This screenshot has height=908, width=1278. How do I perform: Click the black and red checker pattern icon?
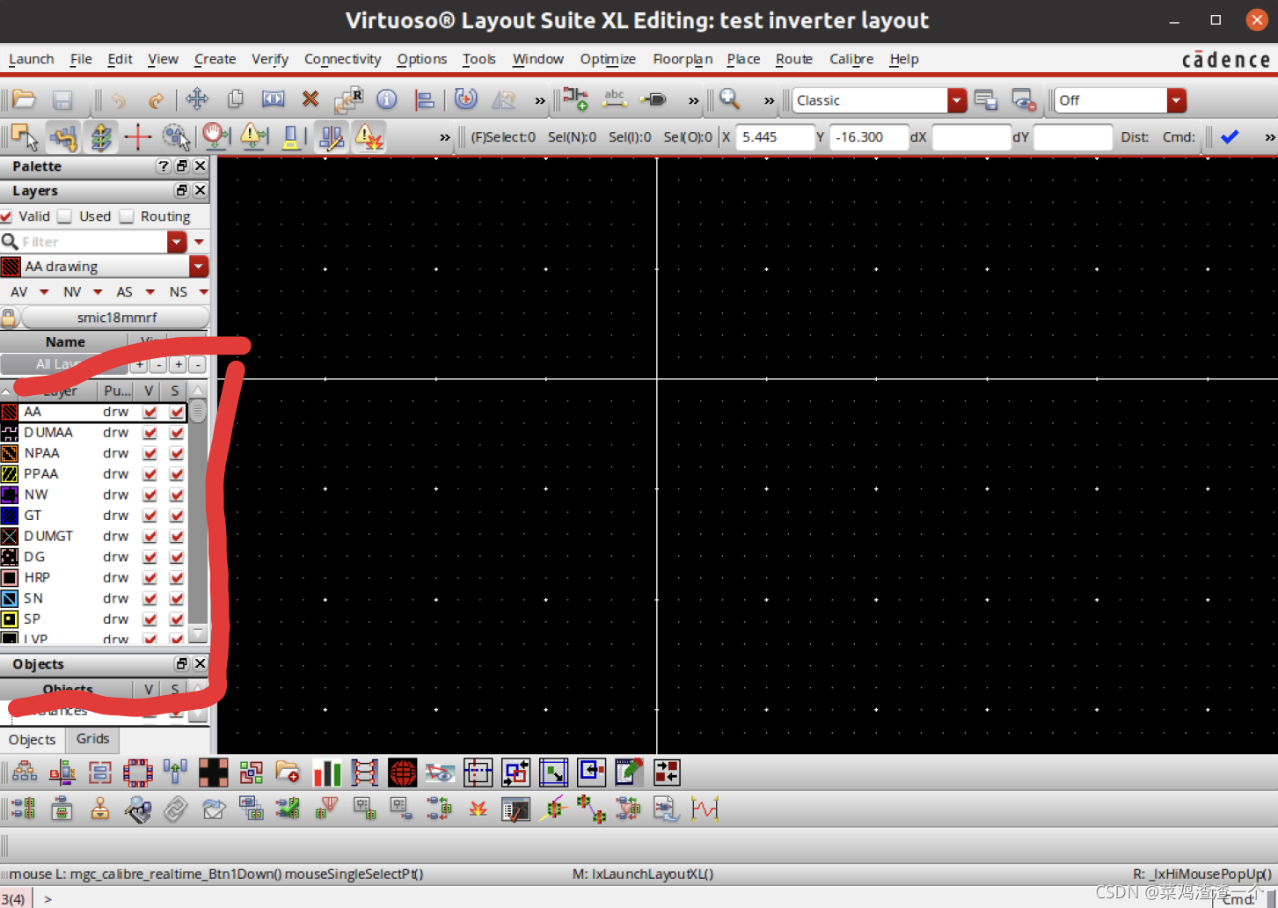214,773
